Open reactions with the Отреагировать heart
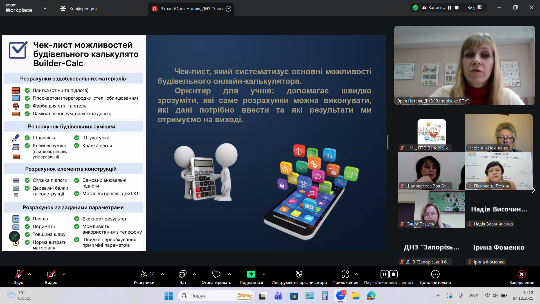The height and width of the screenshot is (304, 540). [x=216, y=277]
